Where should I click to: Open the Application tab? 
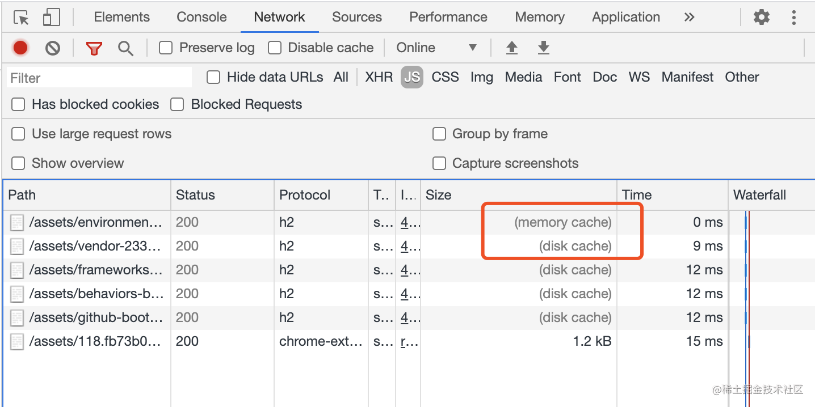pos(626,17)
